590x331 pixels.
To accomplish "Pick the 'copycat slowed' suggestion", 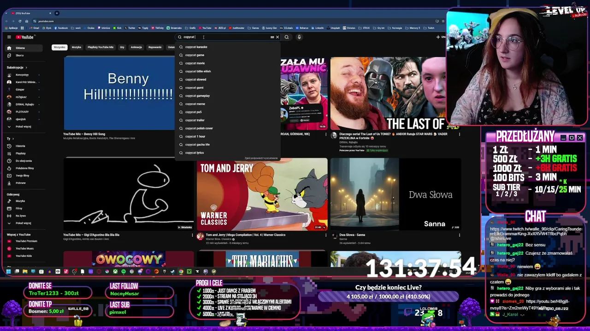I will 228,80.
